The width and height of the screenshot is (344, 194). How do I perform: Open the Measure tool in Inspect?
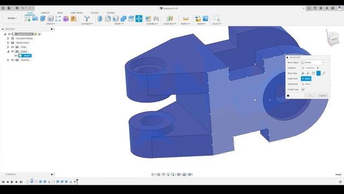coord(185,19)
